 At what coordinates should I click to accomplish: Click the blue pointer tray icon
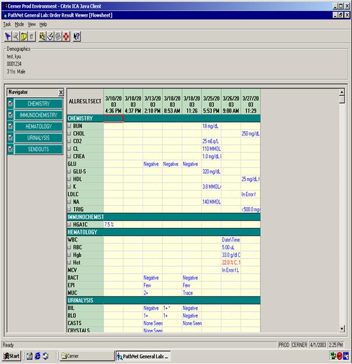[x=346, y=356]
